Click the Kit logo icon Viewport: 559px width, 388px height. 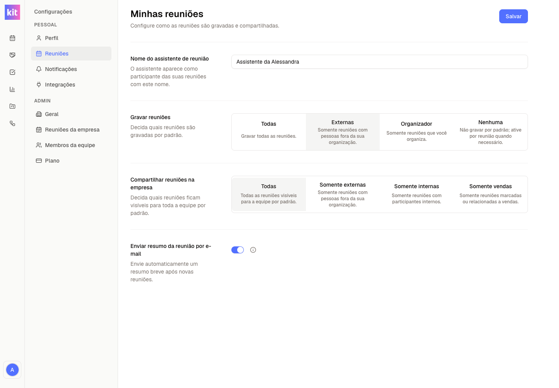(x=12, y=12)
